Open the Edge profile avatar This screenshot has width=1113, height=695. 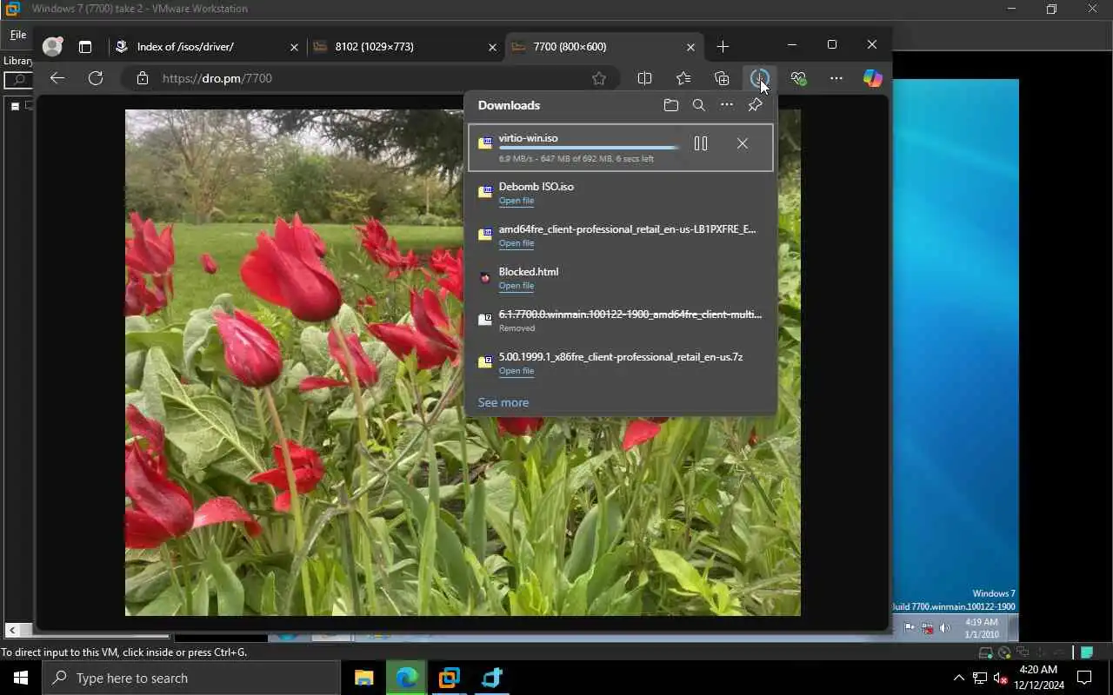[53, 47]
